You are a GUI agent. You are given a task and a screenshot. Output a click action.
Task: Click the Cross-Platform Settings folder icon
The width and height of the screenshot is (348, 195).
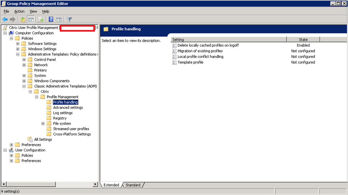click(x=49, y=134)
